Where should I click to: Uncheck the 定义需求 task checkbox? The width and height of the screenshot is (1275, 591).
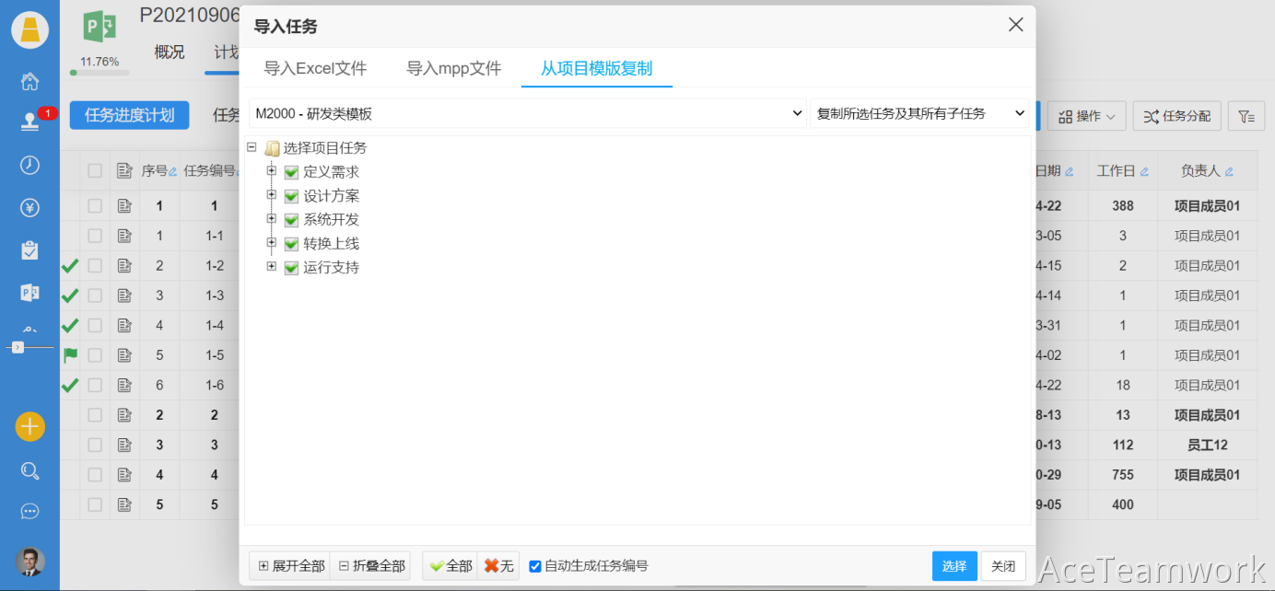pos(291,172)
